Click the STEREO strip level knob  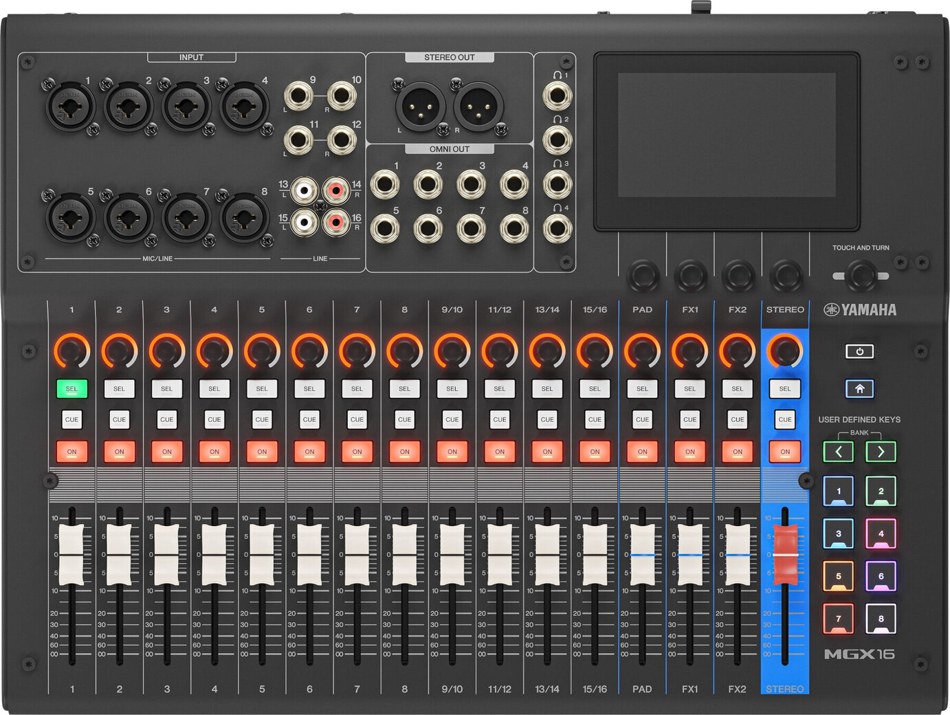tap(785, 351)
